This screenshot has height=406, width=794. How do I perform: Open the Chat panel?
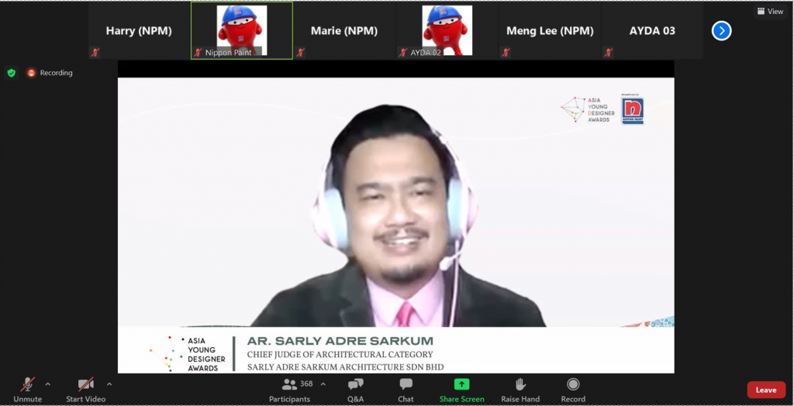click(406, 389)
